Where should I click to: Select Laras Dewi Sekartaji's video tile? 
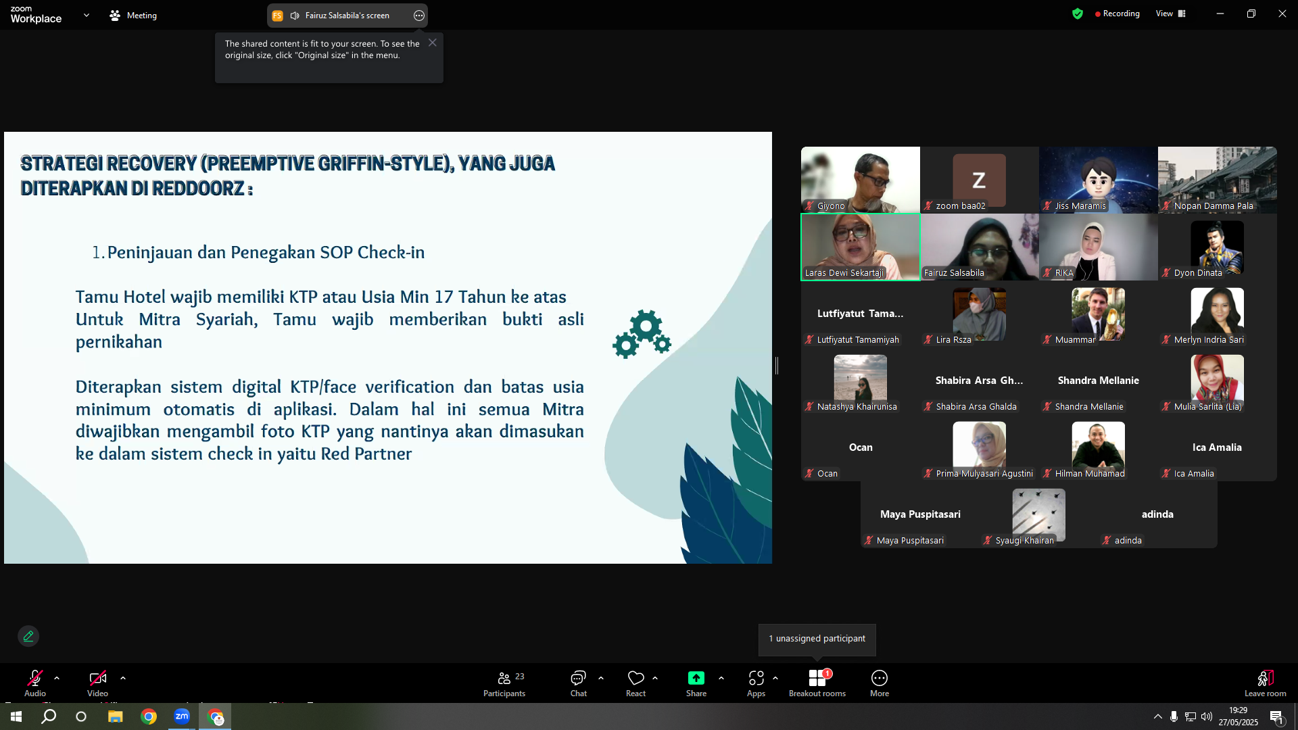pyautogui.click(x=861, y=247)
